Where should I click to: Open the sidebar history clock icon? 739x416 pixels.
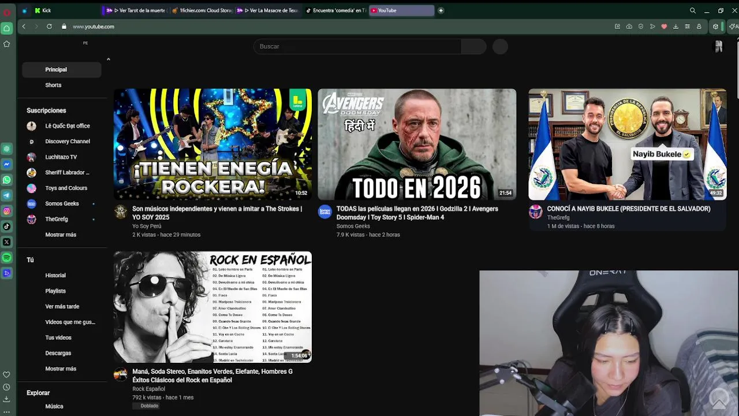coord(7,387)
